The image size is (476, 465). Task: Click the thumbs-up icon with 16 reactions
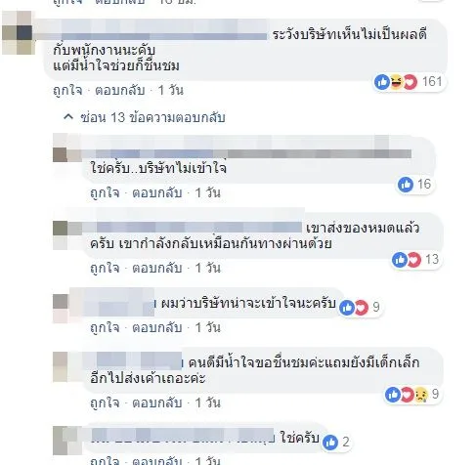click(x=406, y=185)
